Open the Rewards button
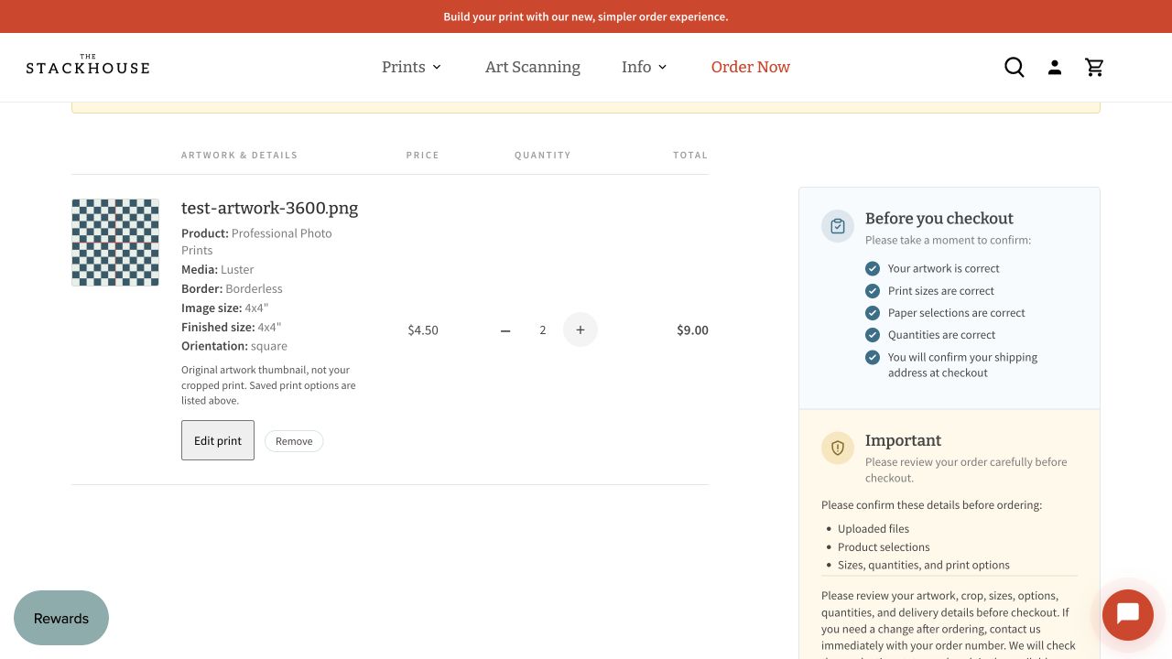Screen dimensions: 1172x659 (x=61, y=618)
